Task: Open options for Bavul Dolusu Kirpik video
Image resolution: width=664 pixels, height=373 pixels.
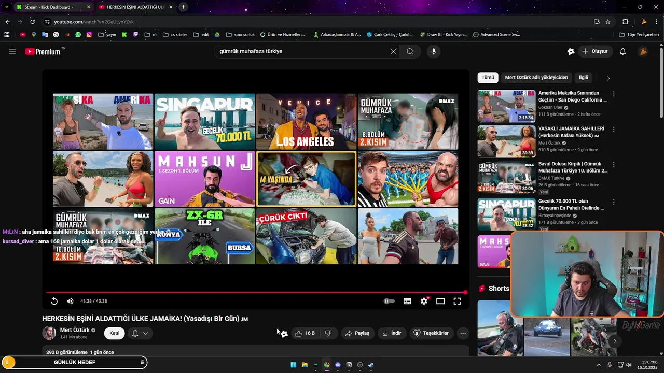Action: click(614, 165)
